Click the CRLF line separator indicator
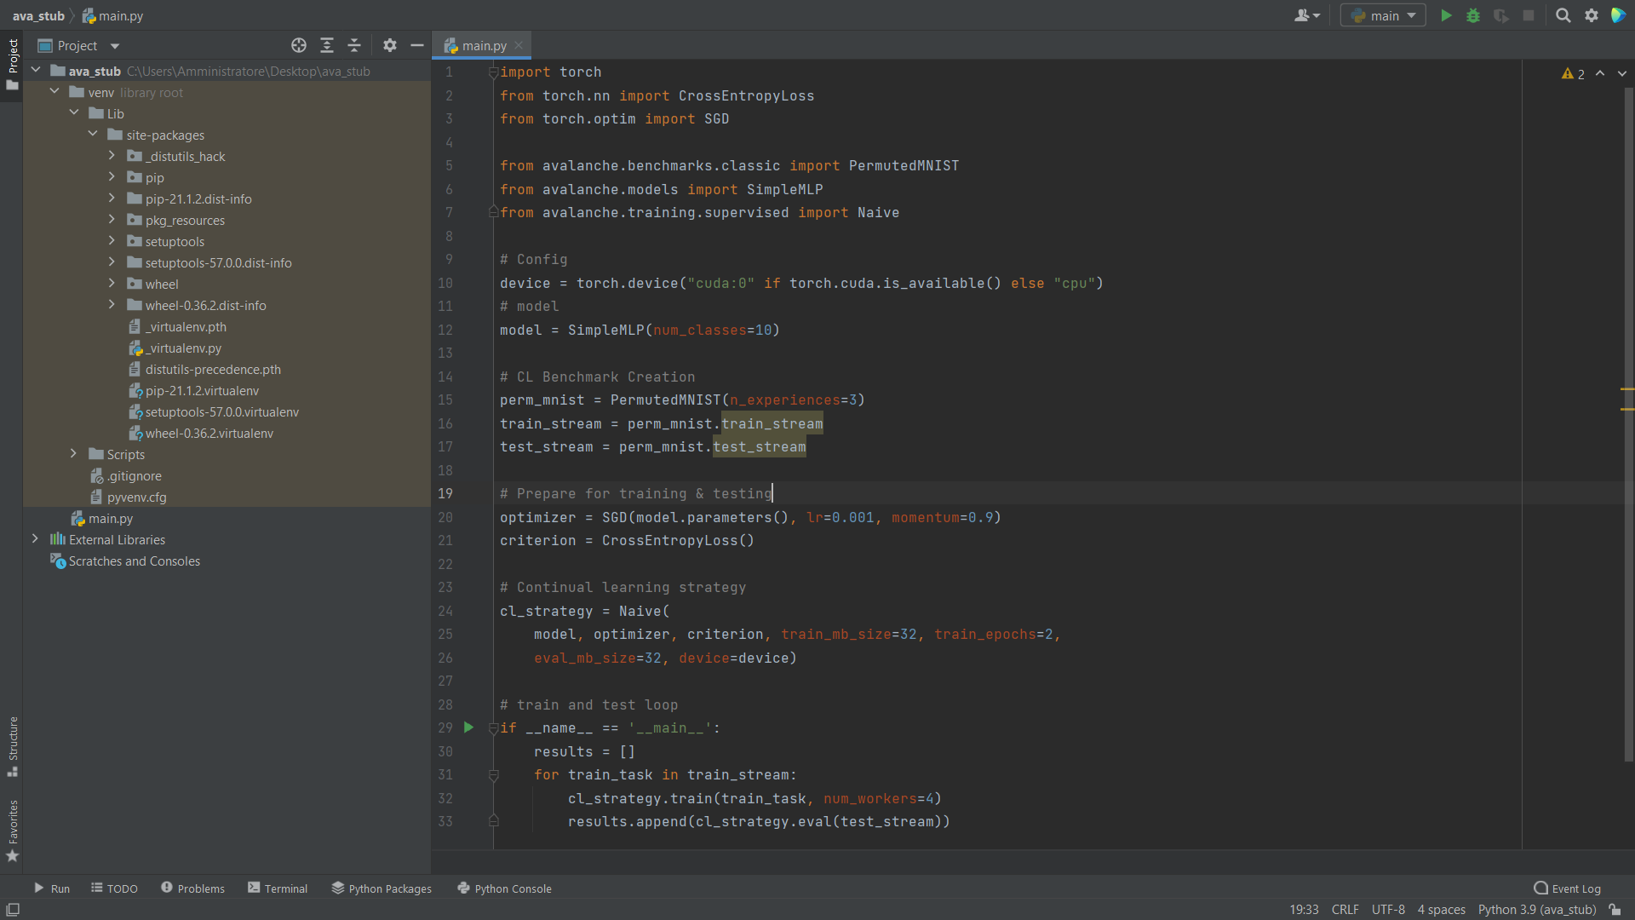Viewport: 1635px width, 920px height. [1345, 909]
